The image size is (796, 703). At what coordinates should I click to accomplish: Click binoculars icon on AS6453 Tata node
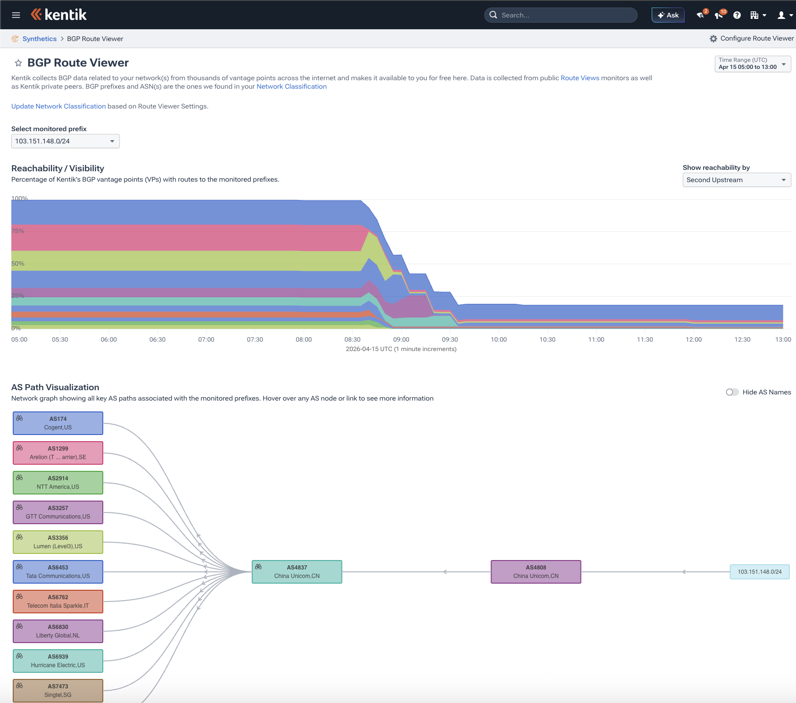tap(19, 567)
